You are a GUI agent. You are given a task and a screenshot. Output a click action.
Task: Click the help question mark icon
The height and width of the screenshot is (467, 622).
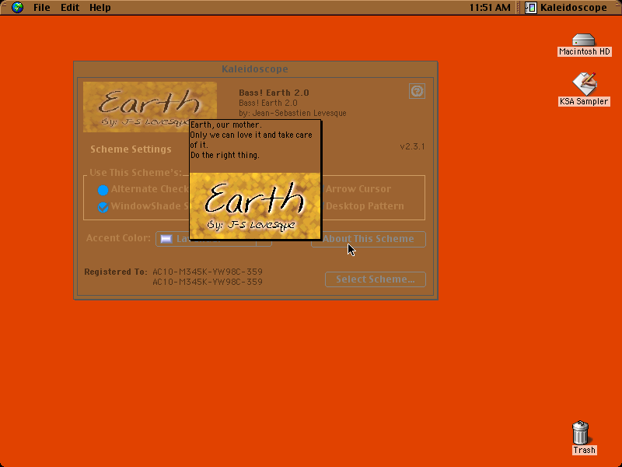tap(417, 91)
